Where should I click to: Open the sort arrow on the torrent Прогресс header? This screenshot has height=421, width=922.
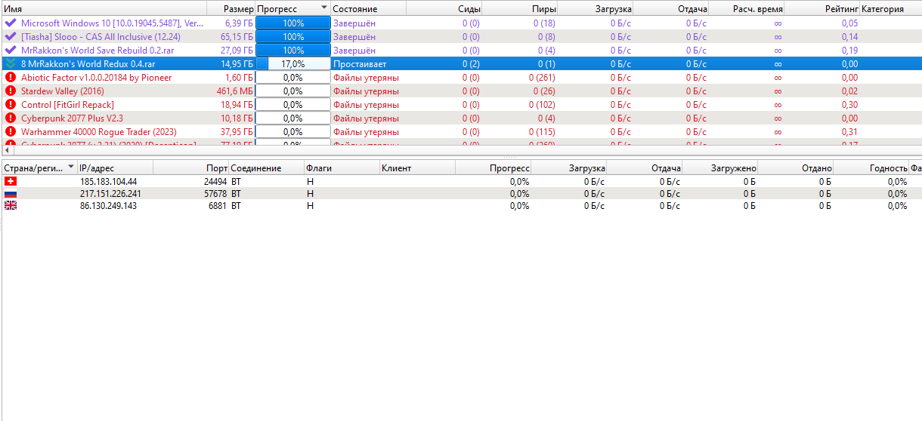[x=324, y=8]
